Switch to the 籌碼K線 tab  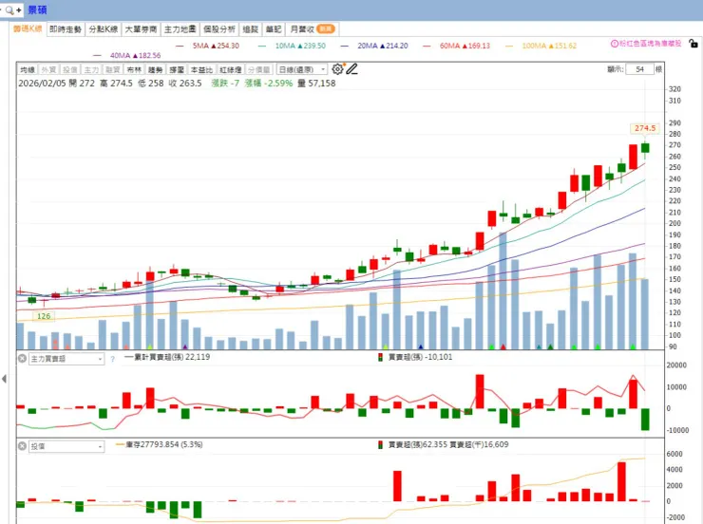point(28,28)
